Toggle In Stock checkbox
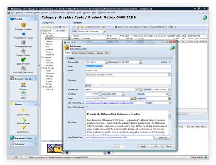 tap(170, 62)
